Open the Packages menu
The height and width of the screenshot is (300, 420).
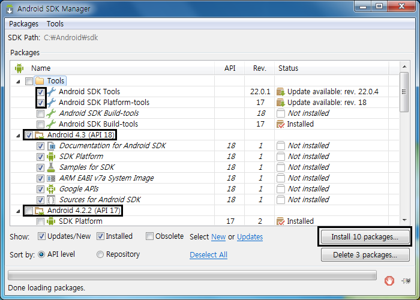point(23,24)
